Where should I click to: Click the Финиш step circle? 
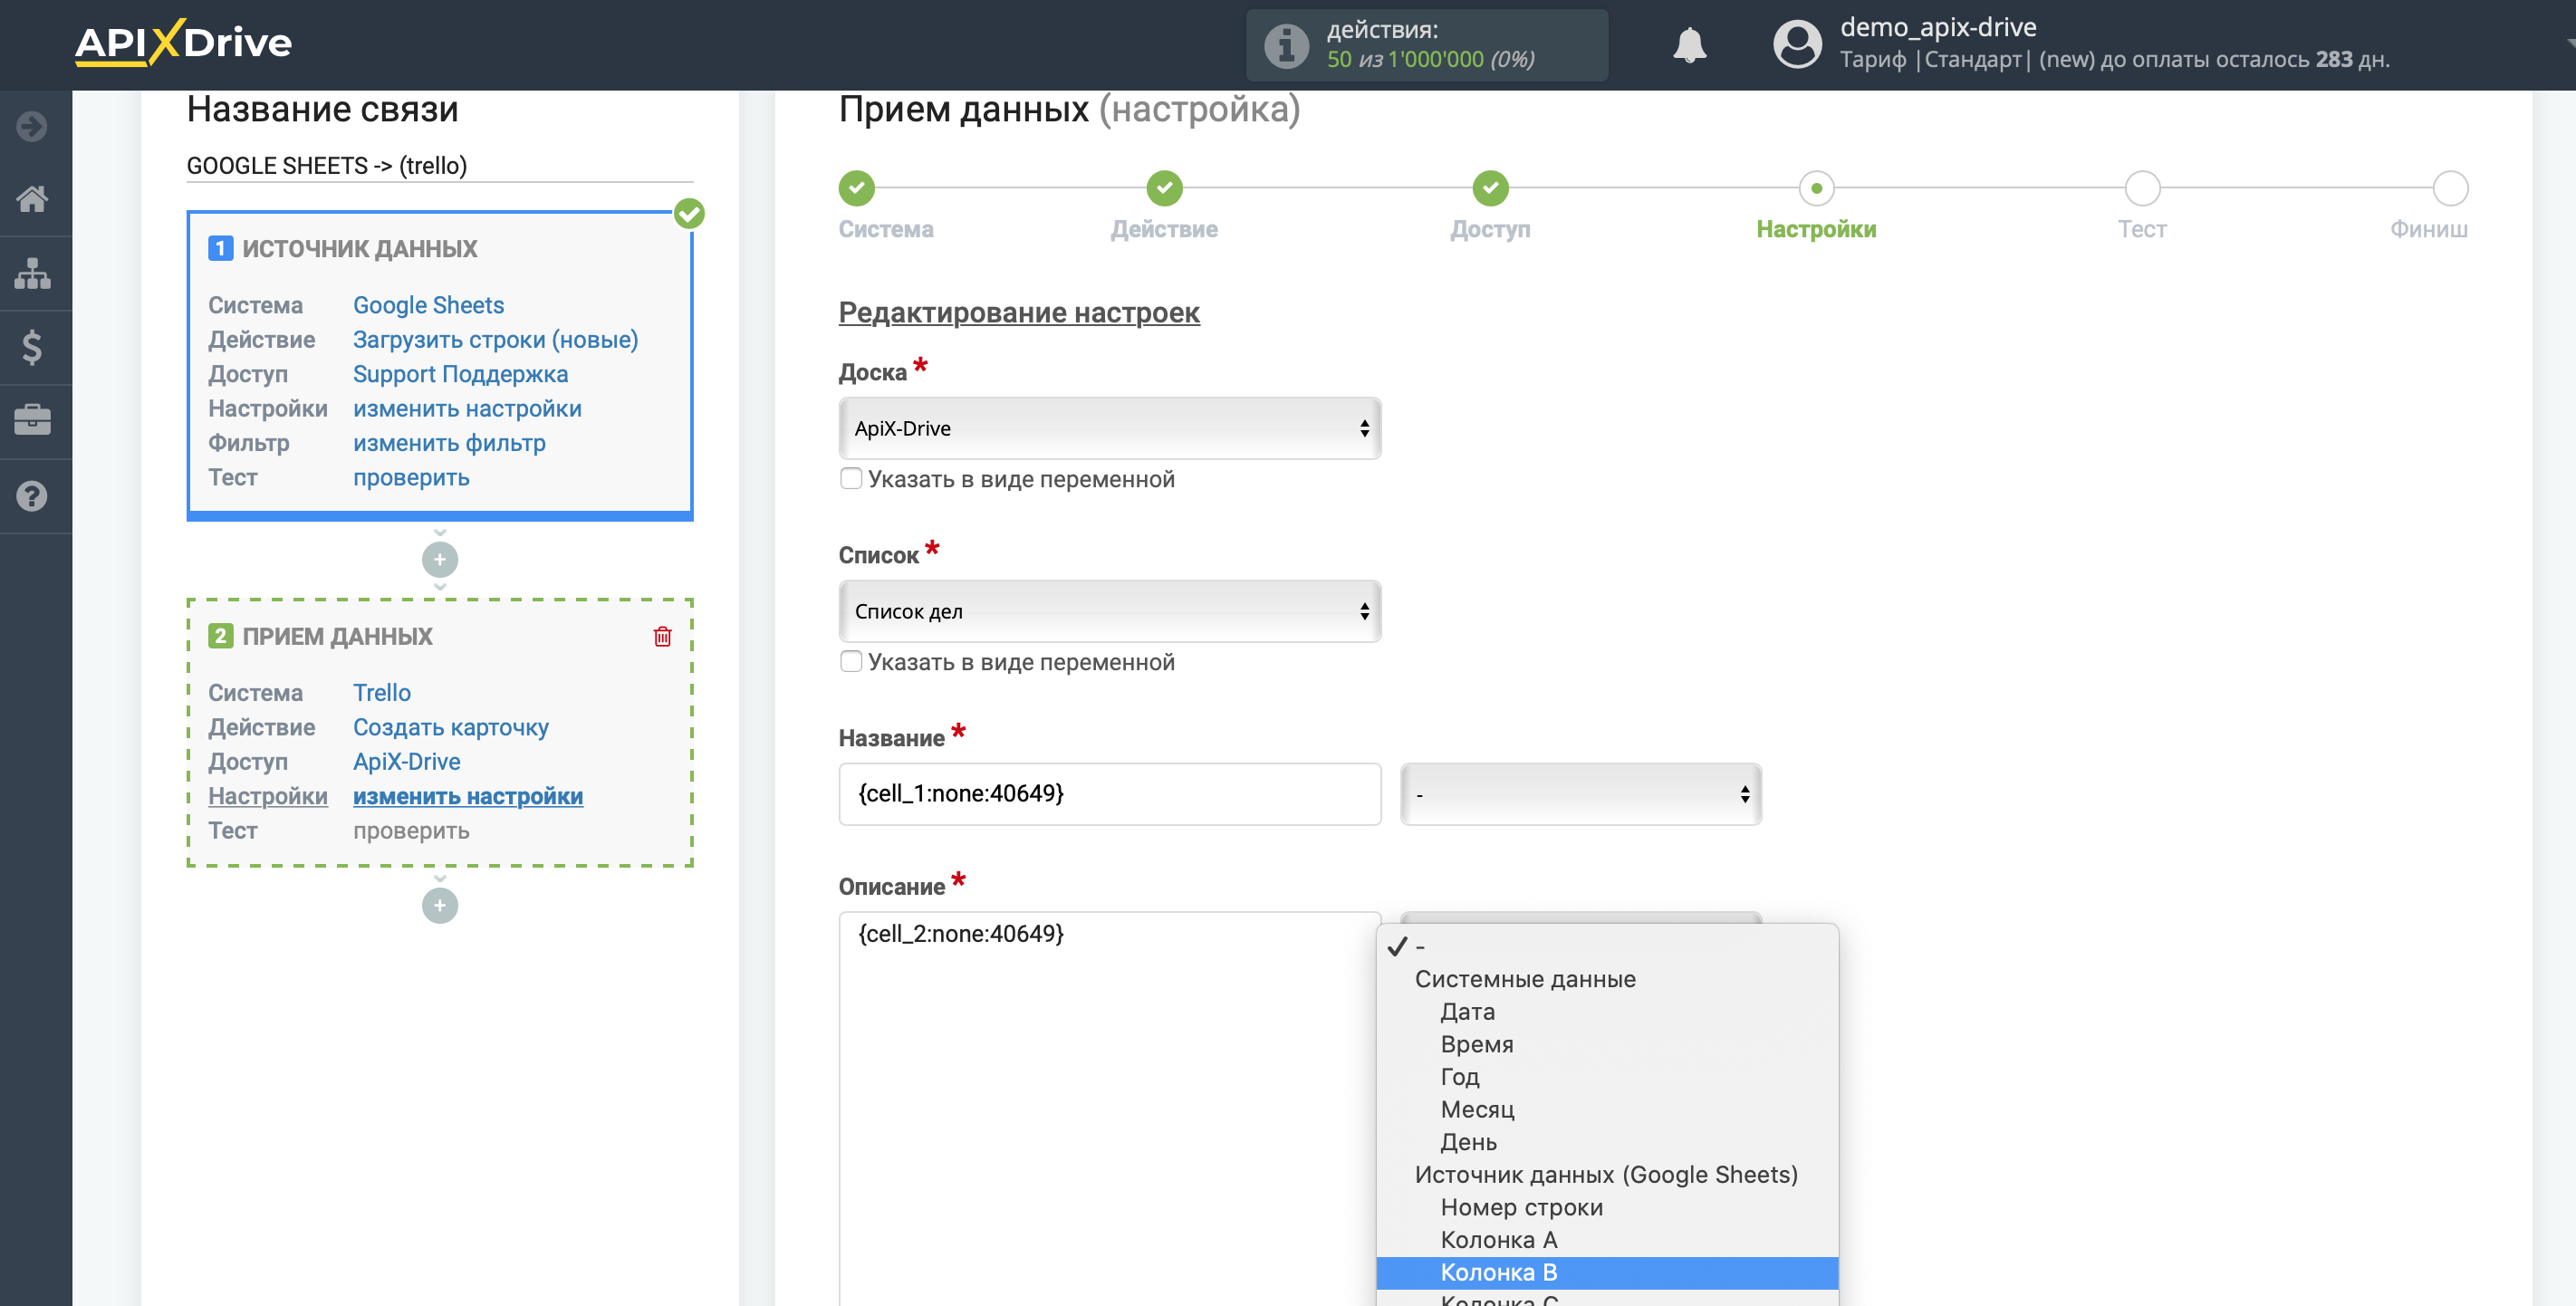[x=2450, y=188]
